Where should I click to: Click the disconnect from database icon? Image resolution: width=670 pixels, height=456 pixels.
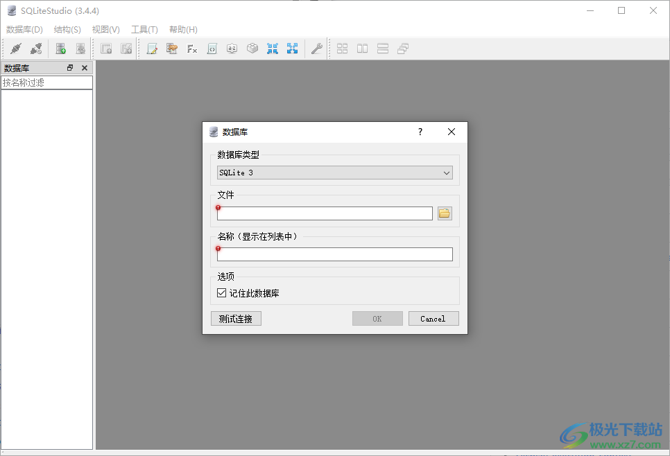[x=37, y=49]
